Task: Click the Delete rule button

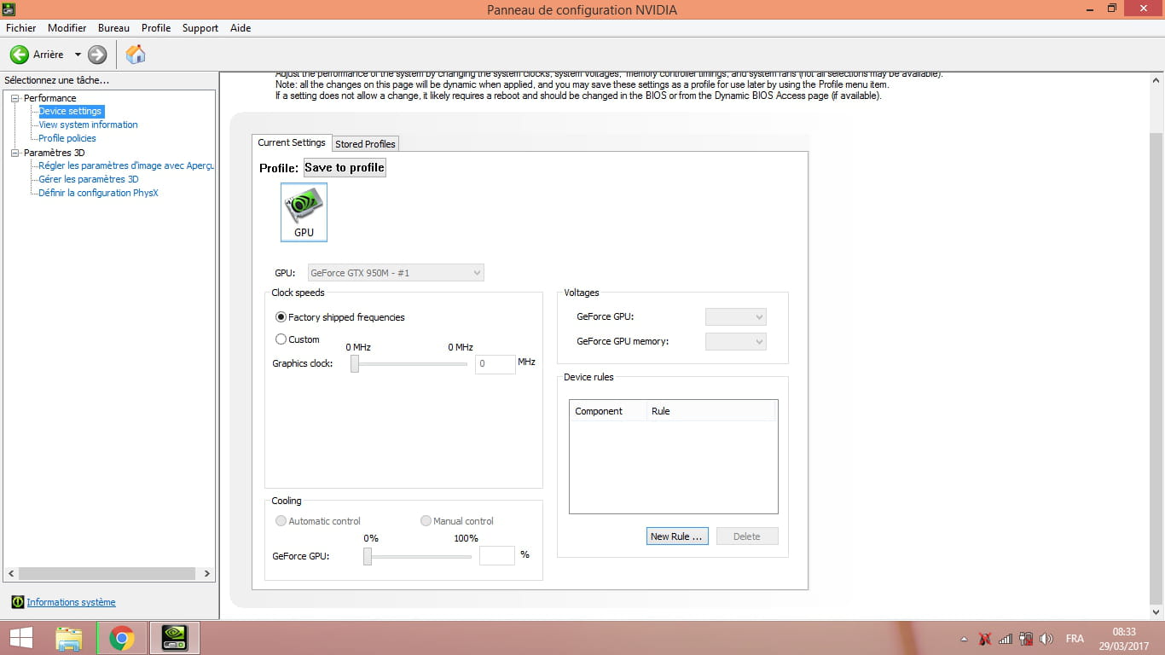Action: [x=747, y=536]
